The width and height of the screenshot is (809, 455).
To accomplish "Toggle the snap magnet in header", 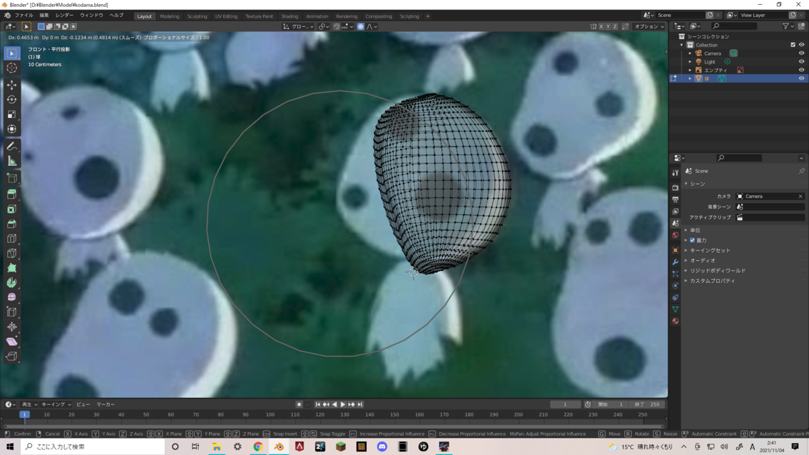I will (336, 27).
